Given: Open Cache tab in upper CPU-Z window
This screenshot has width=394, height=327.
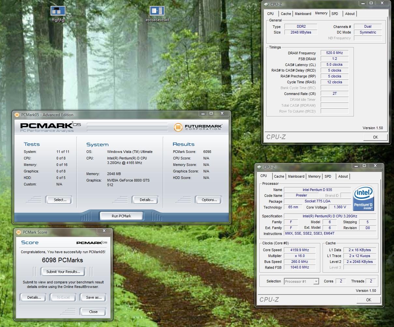Looking at the screenshot, I should [x=286, y=14].
